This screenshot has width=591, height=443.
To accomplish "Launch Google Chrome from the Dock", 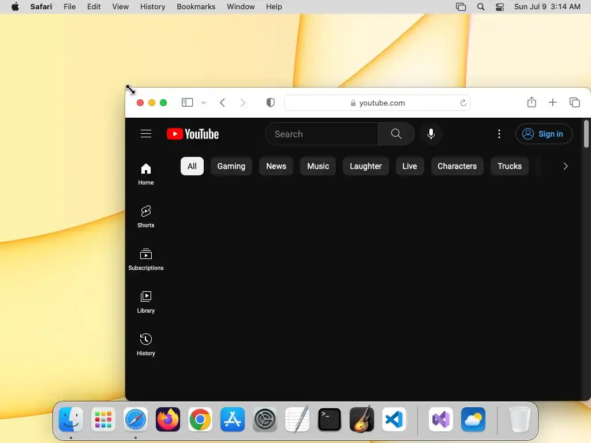I will pos(200,419).
